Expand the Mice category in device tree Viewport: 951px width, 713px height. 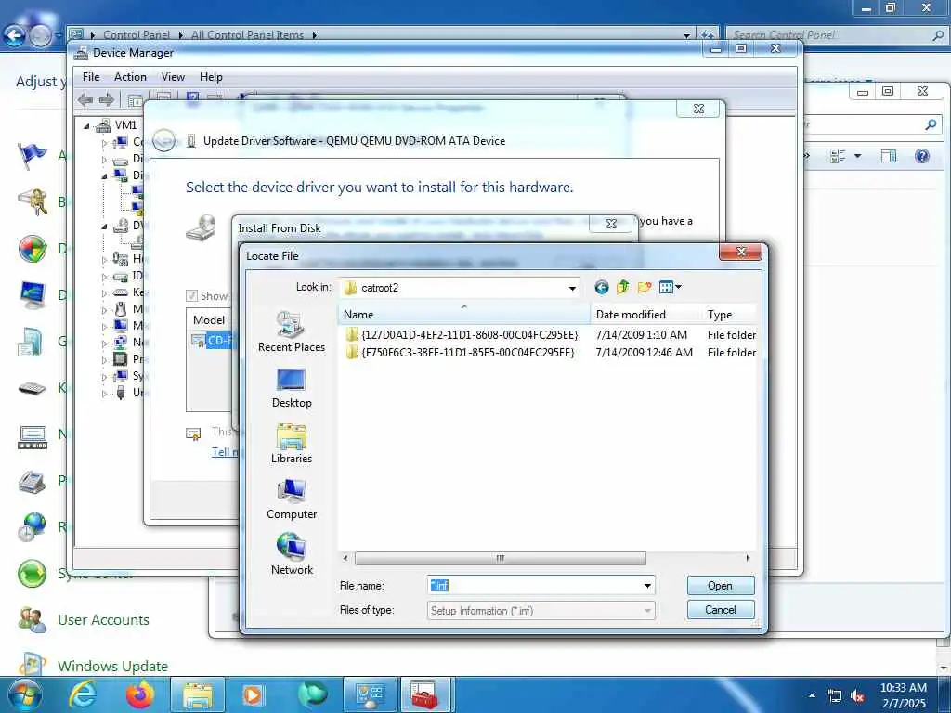[x=104, y=310]
